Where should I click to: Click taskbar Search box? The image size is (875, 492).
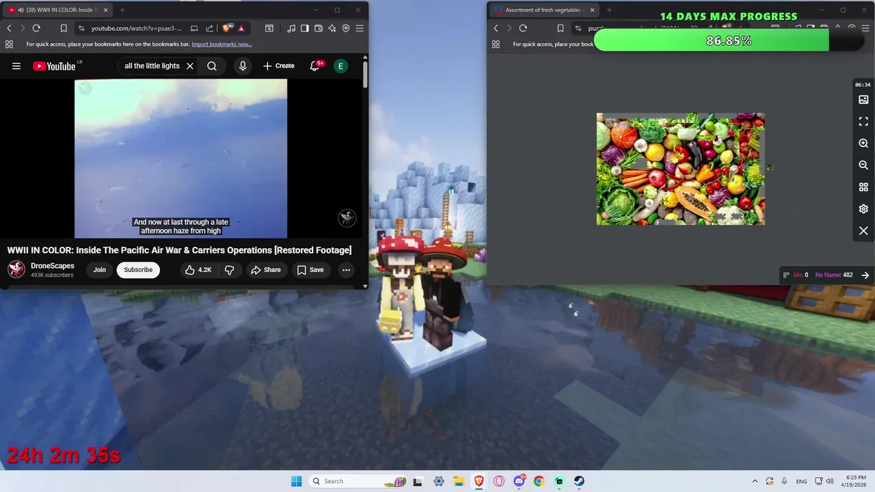pos(358,481)
